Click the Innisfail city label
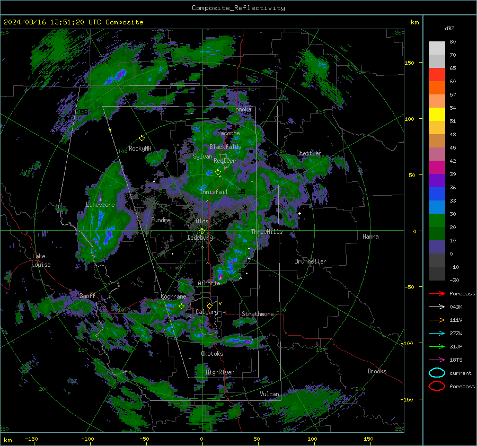This screenshot has width=477, height=446. click(214, 192)
